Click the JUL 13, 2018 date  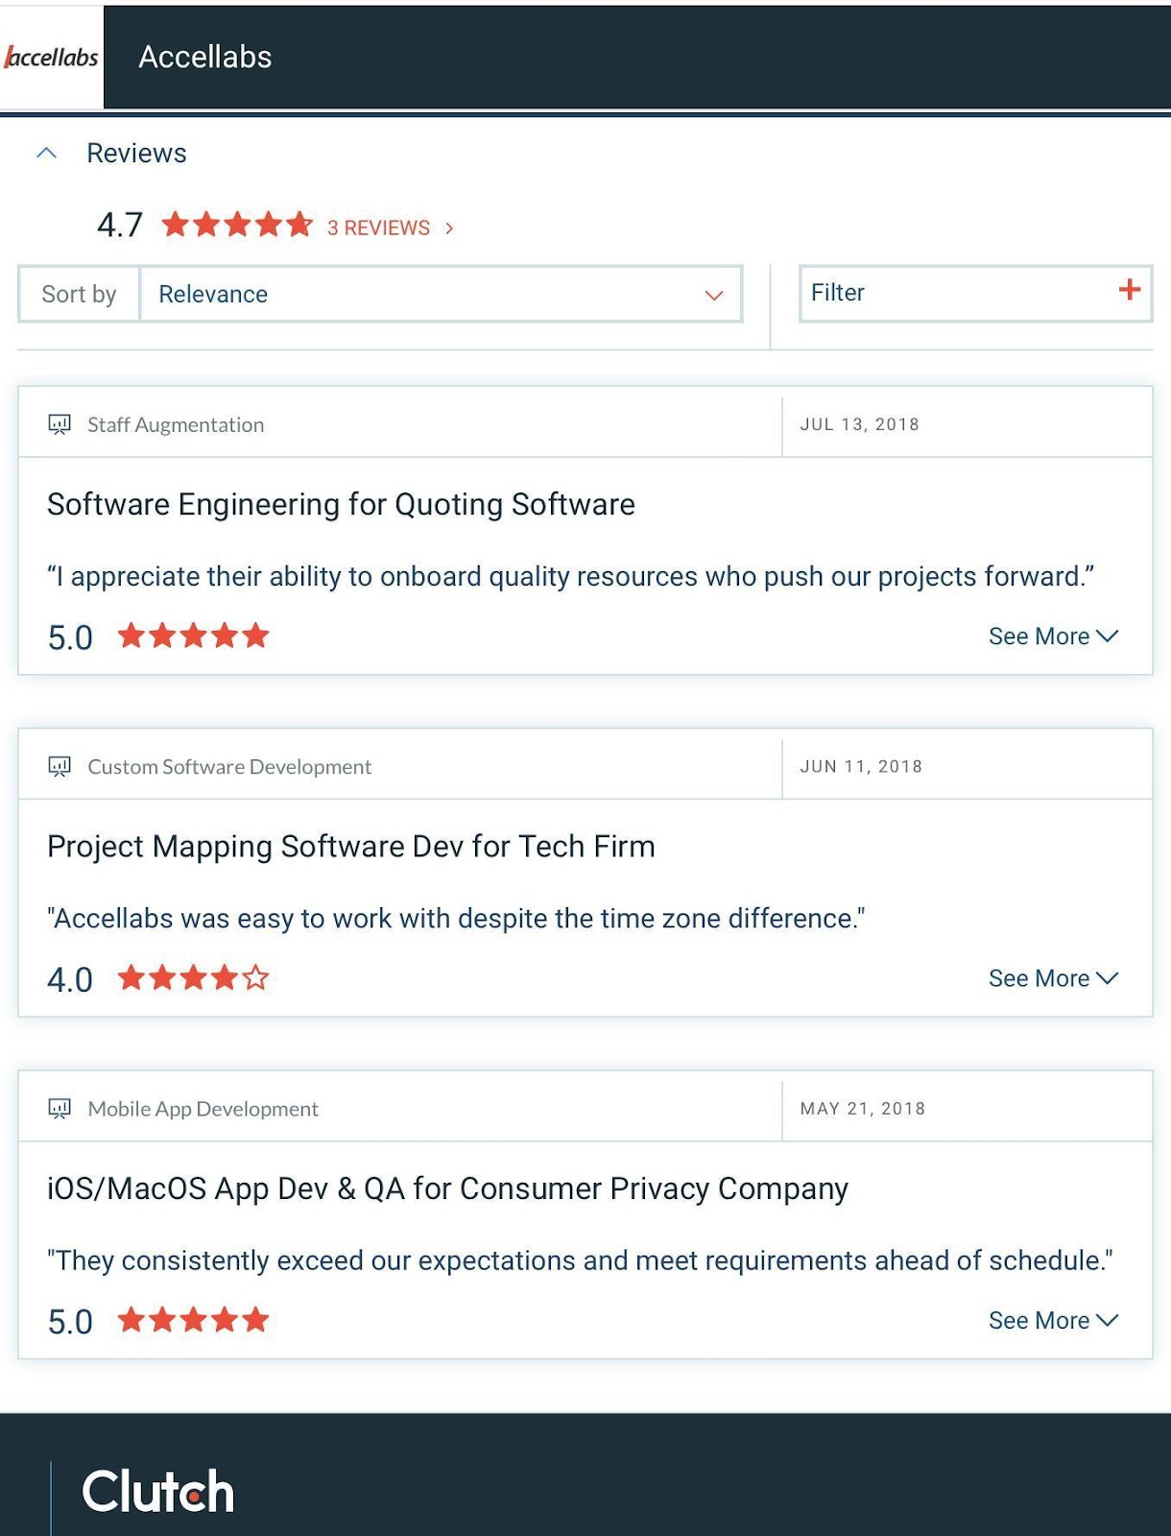tap(860, 424)
